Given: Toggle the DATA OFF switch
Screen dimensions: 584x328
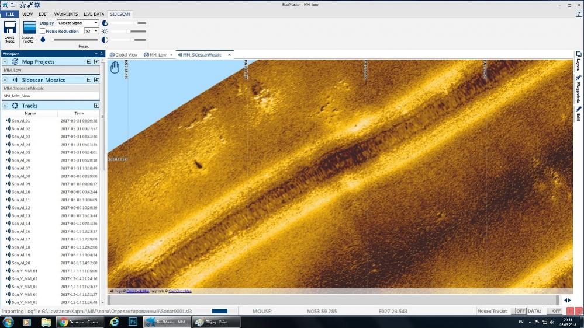Looking at the screenshot, I should coord(554,312).
